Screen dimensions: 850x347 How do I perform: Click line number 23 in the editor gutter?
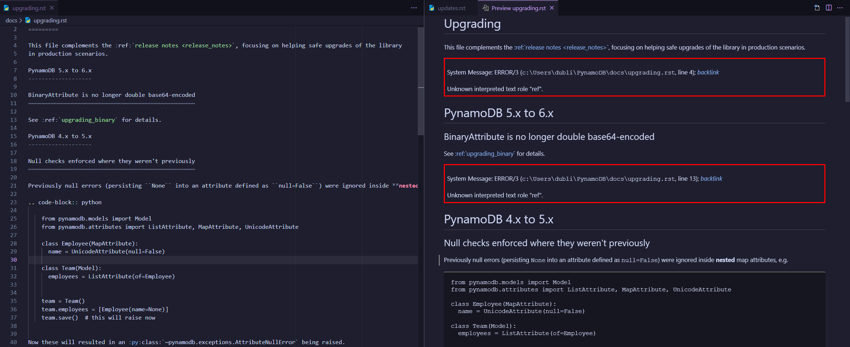(x=13, y=202)
